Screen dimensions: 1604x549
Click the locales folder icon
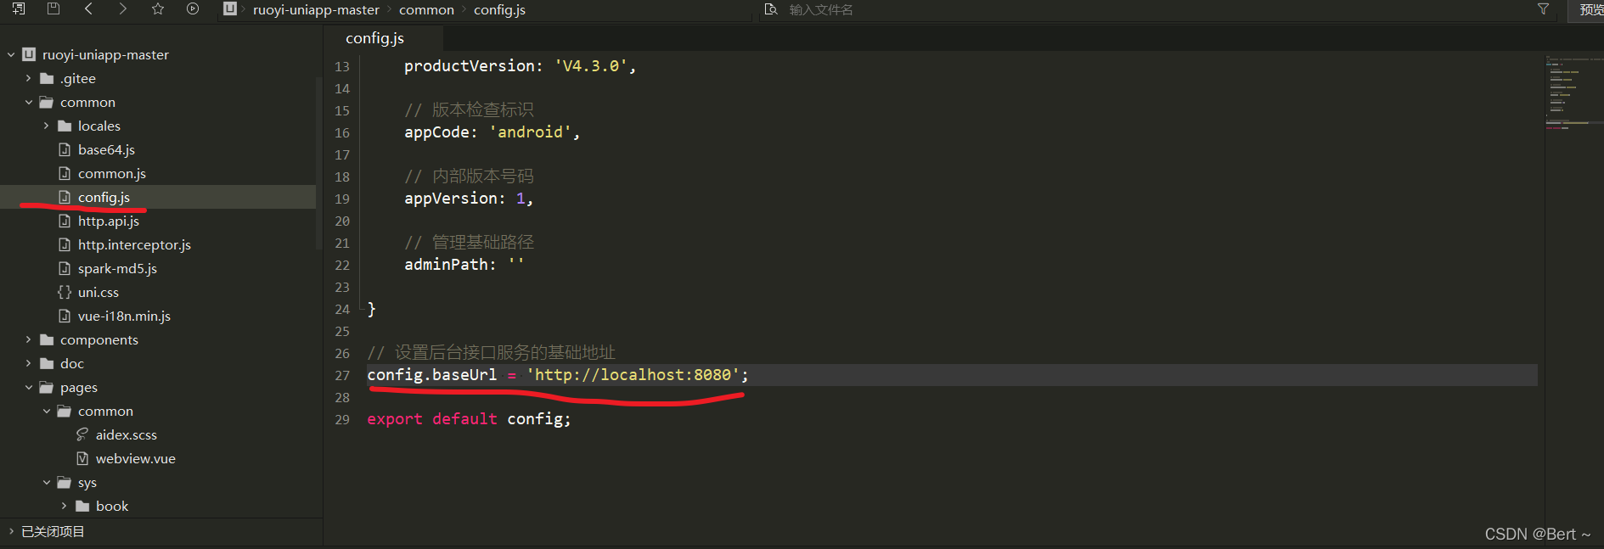coord(65,126)
